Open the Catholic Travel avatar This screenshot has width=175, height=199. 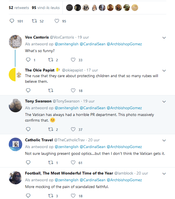coord(15,144)
